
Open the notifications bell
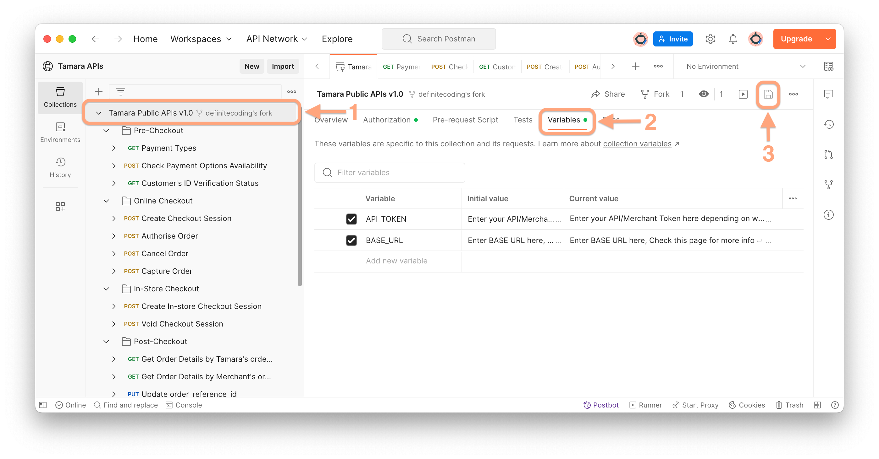tap(732, 39)
